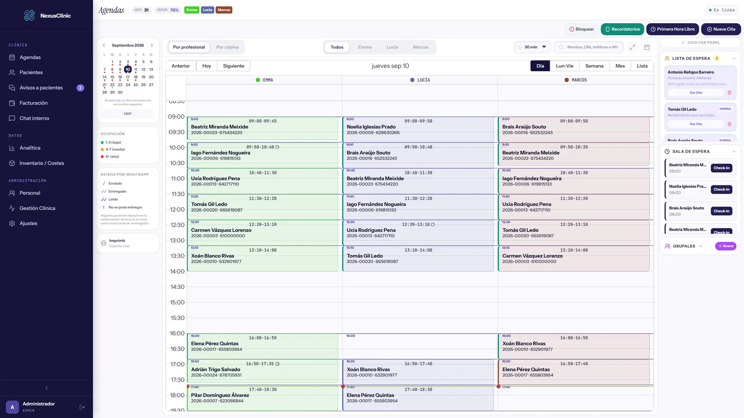
Task: Click the Primera Hora Libre button
Action: 672,29
